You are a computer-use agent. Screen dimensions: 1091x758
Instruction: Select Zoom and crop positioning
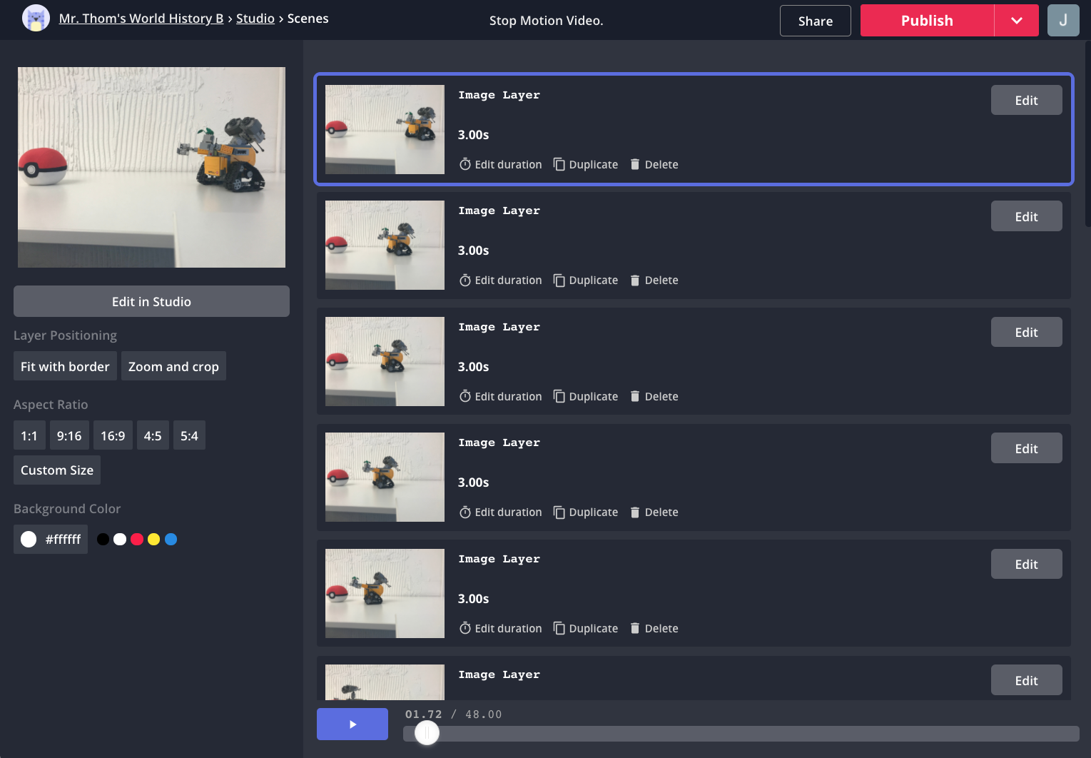[173, 366]
